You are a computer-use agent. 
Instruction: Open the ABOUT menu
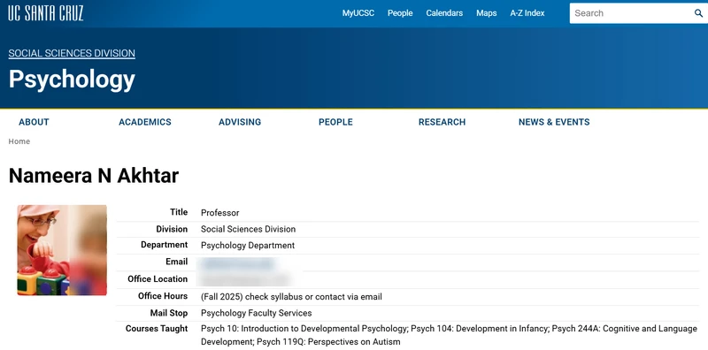coord(34,122)
